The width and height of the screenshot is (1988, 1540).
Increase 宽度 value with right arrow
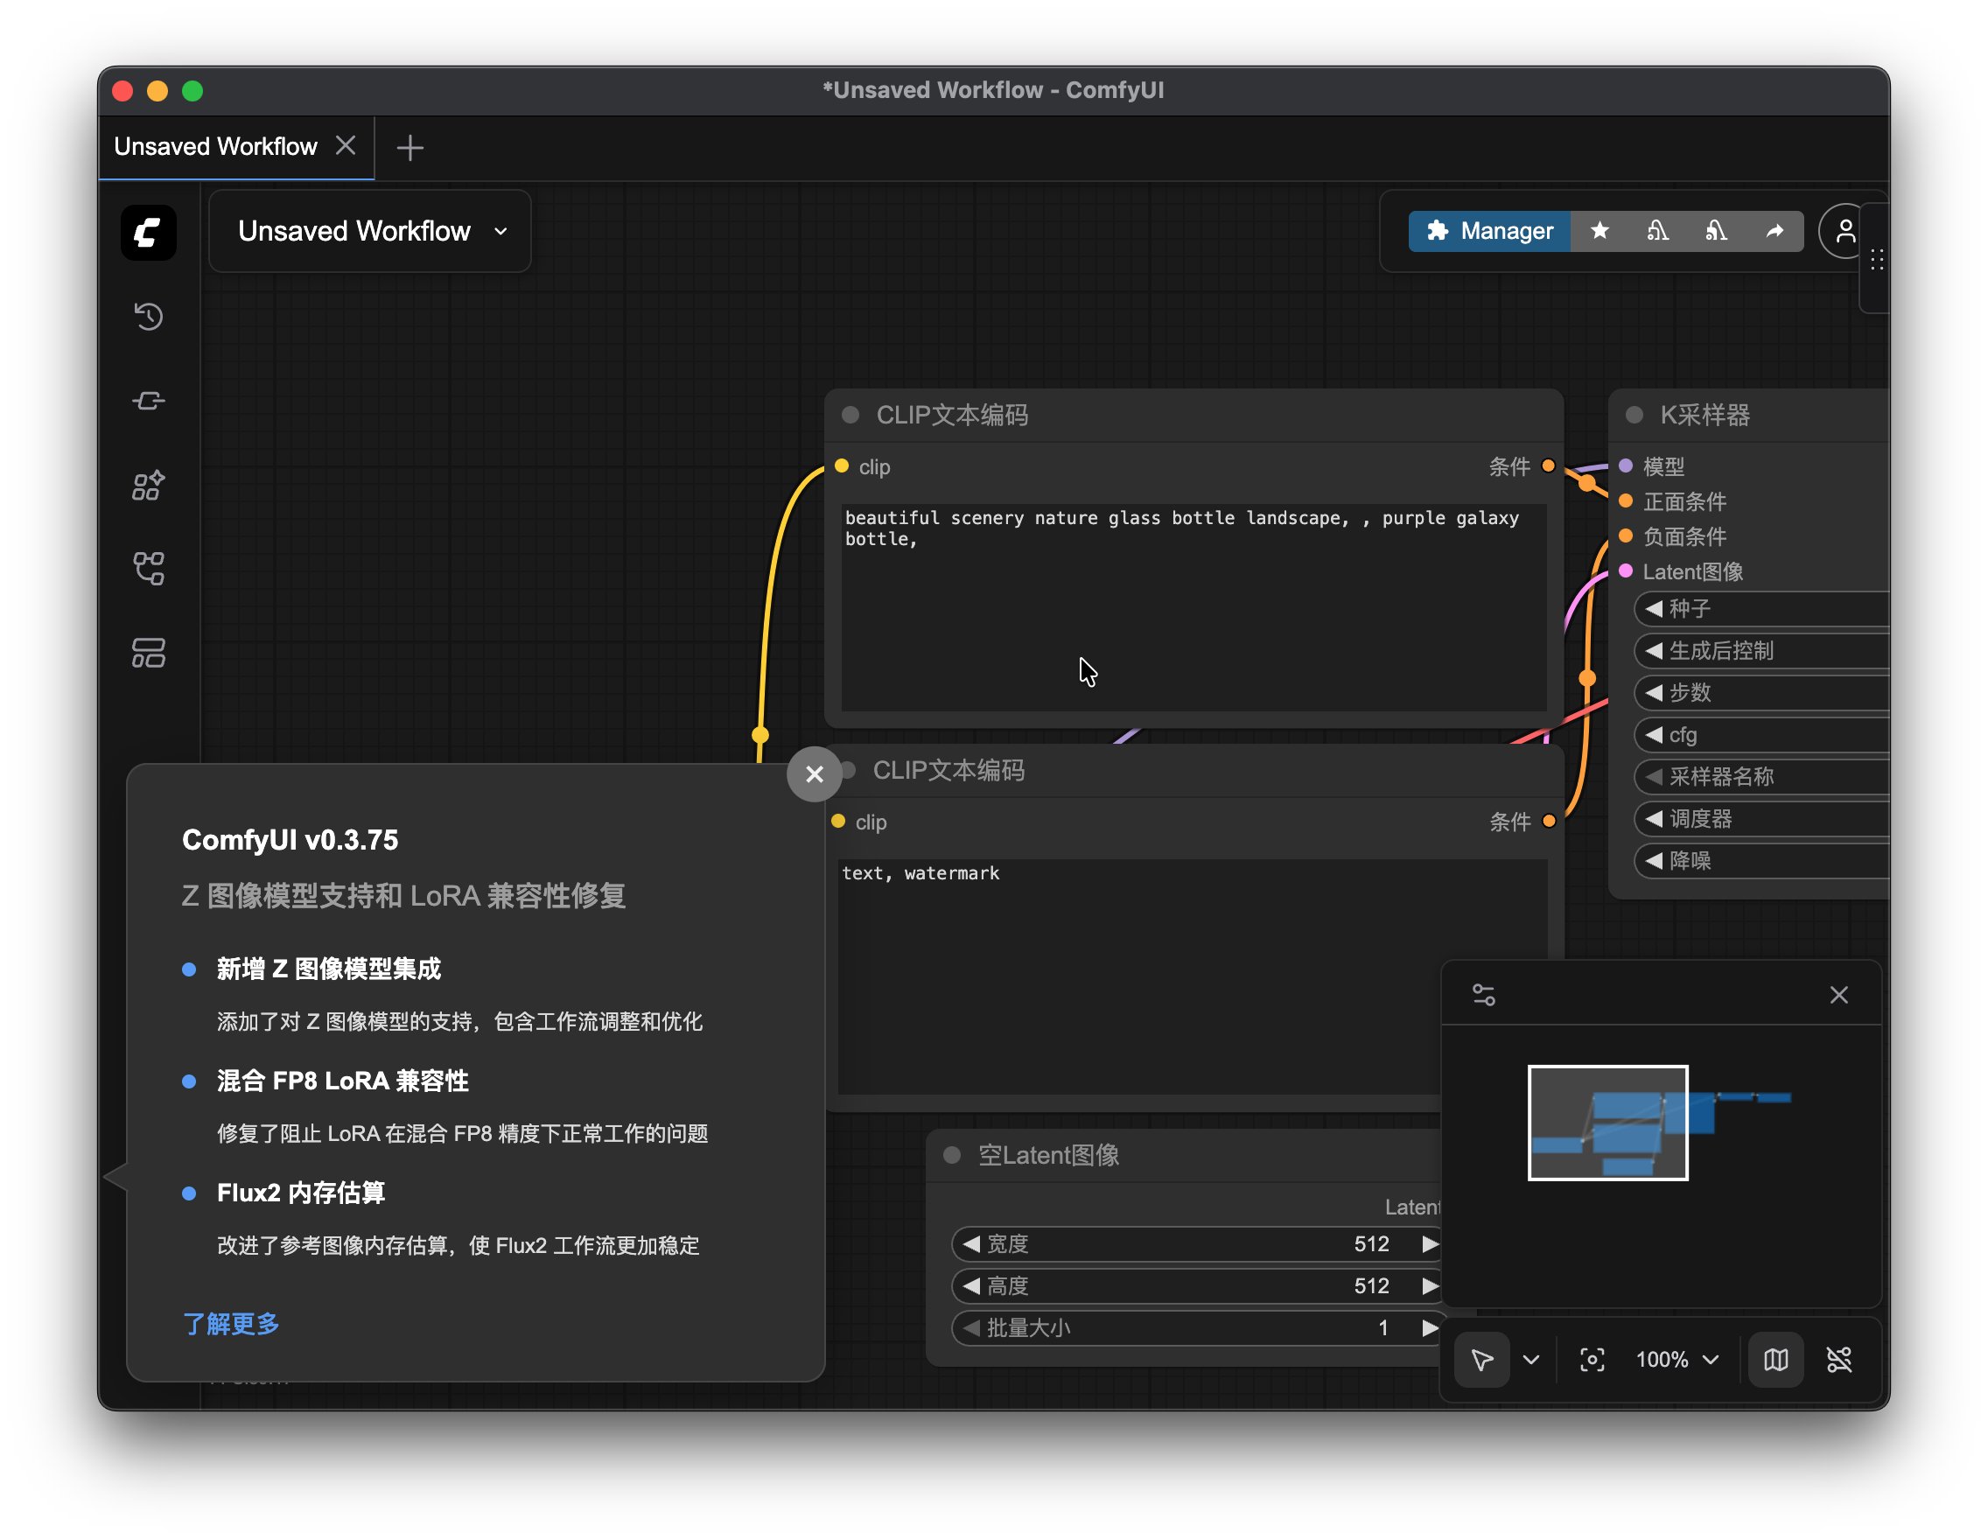pos(1429,1244)
